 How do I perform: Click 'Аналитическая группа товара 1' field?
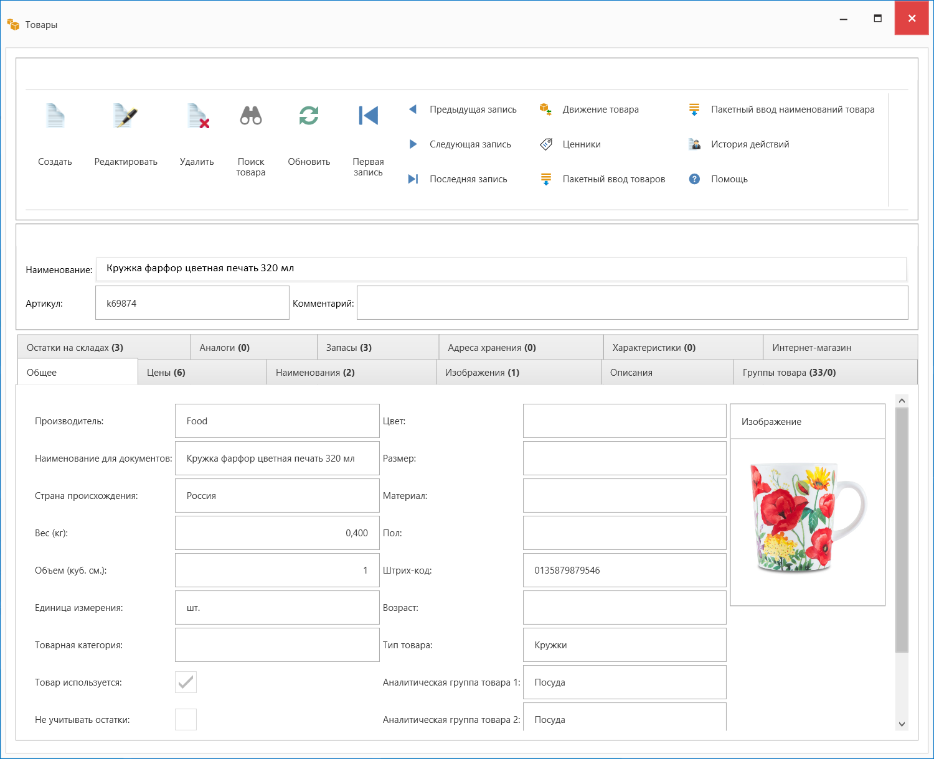tap(625, 682)
